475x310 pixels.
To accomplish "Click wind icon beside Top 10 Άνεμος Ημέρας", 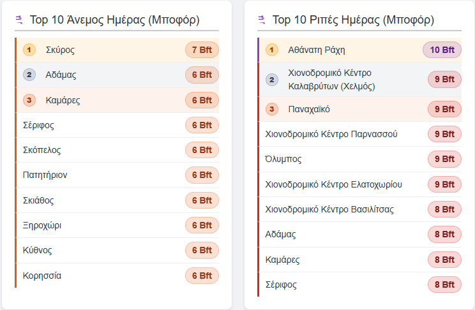I will (x=19, y=20).
